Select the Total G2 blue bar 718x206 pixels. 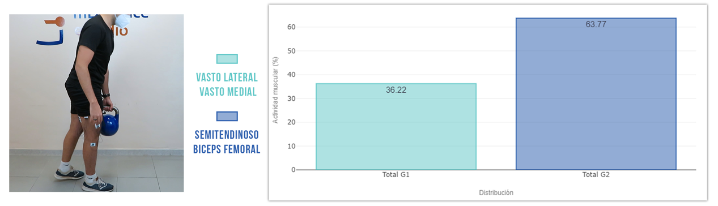(x=596, y=93)
